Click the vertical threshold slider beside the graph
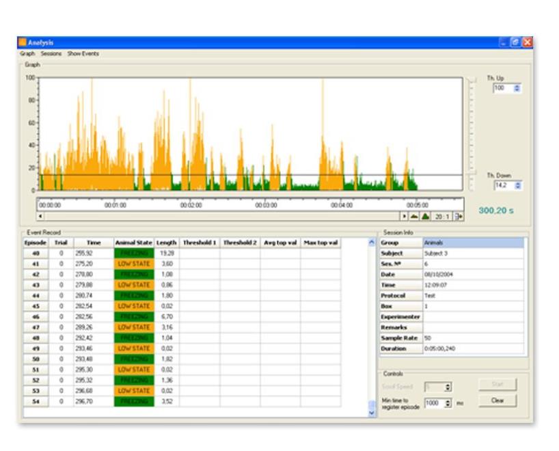This screenshot has height=451, width=559. (x=470, y=133)
